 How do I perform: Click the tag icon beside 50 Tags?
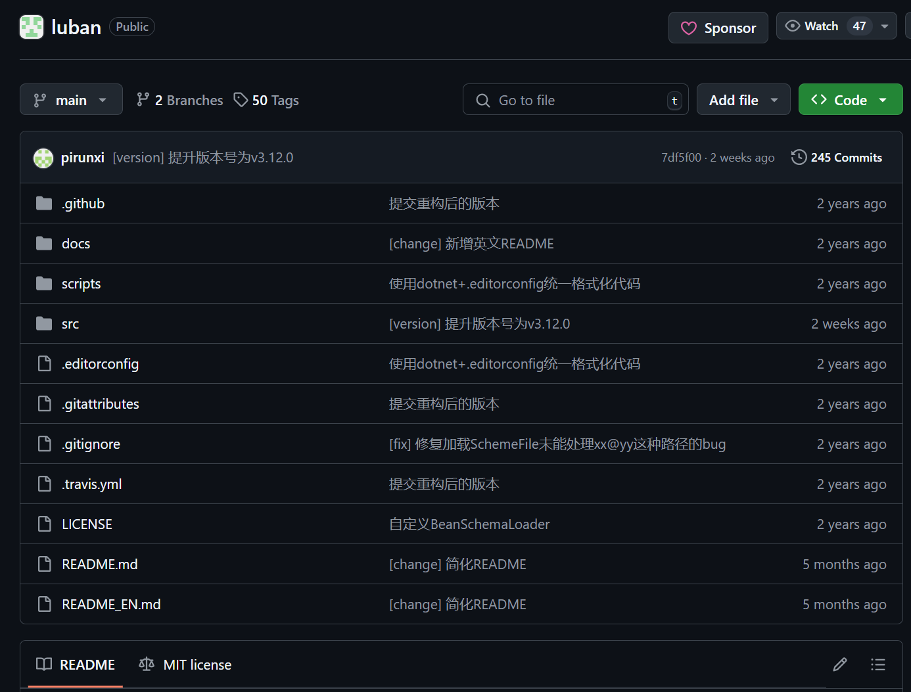point(240,99)
